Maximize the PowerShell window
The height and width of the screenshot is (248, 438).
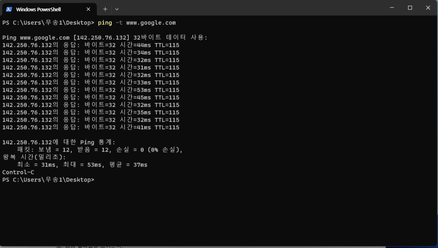tap(410, 7)
